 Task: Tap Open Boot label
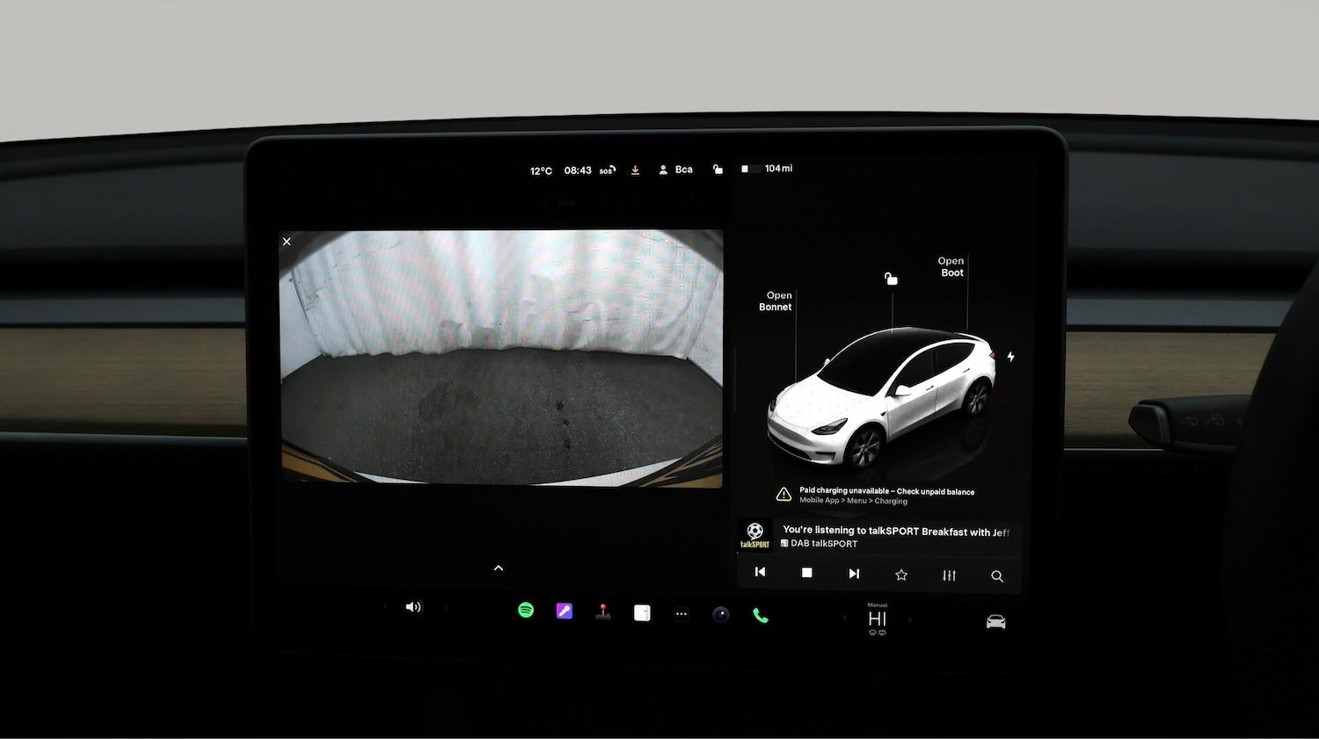coord(951,267)
